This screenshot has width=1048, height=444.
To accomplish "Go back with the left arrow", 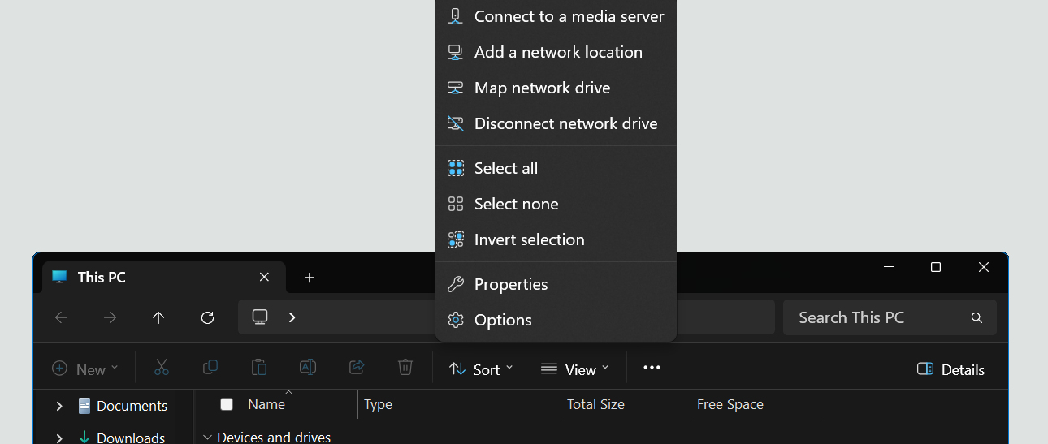I will (61, 317).
